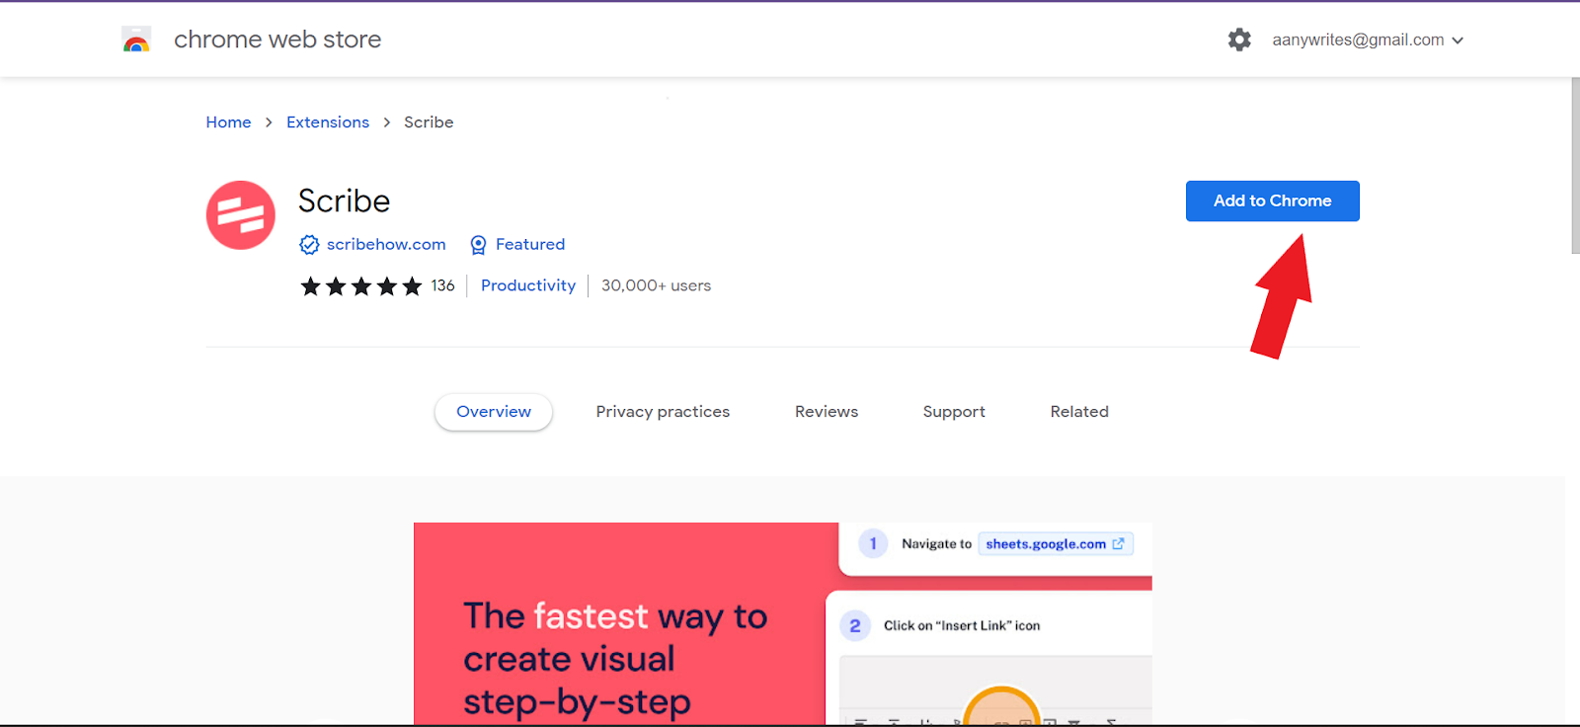Open the Support tab
The image size is (1580, 727).
tap(954, 412)
